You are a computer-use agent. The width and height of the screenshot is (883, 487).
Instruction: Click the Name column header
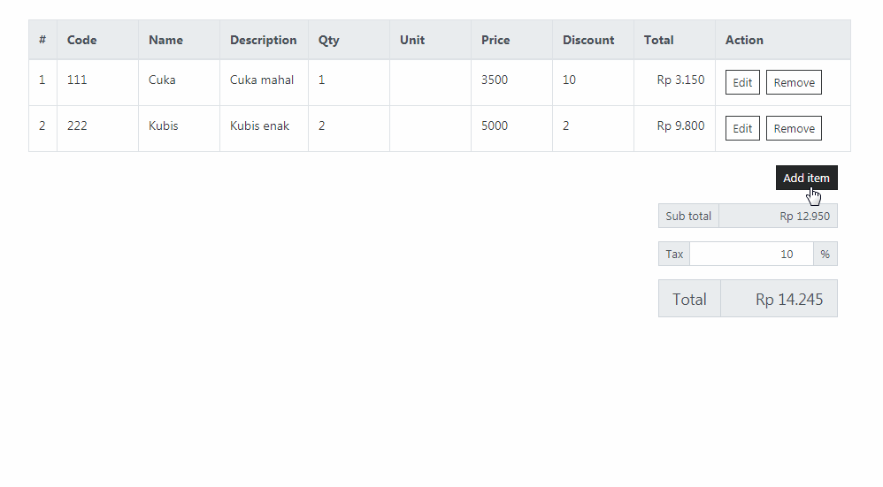(165, 40)
